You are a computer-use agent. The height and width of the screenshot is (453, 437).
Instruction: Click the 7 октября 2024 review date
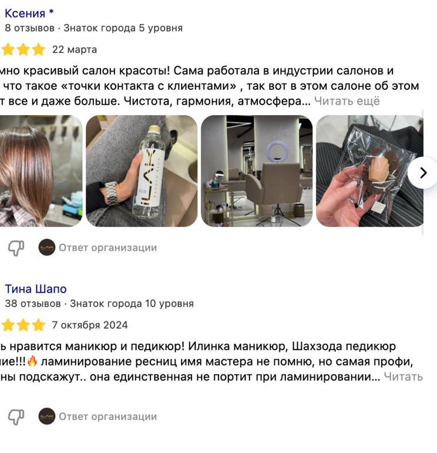click(90, 326)
